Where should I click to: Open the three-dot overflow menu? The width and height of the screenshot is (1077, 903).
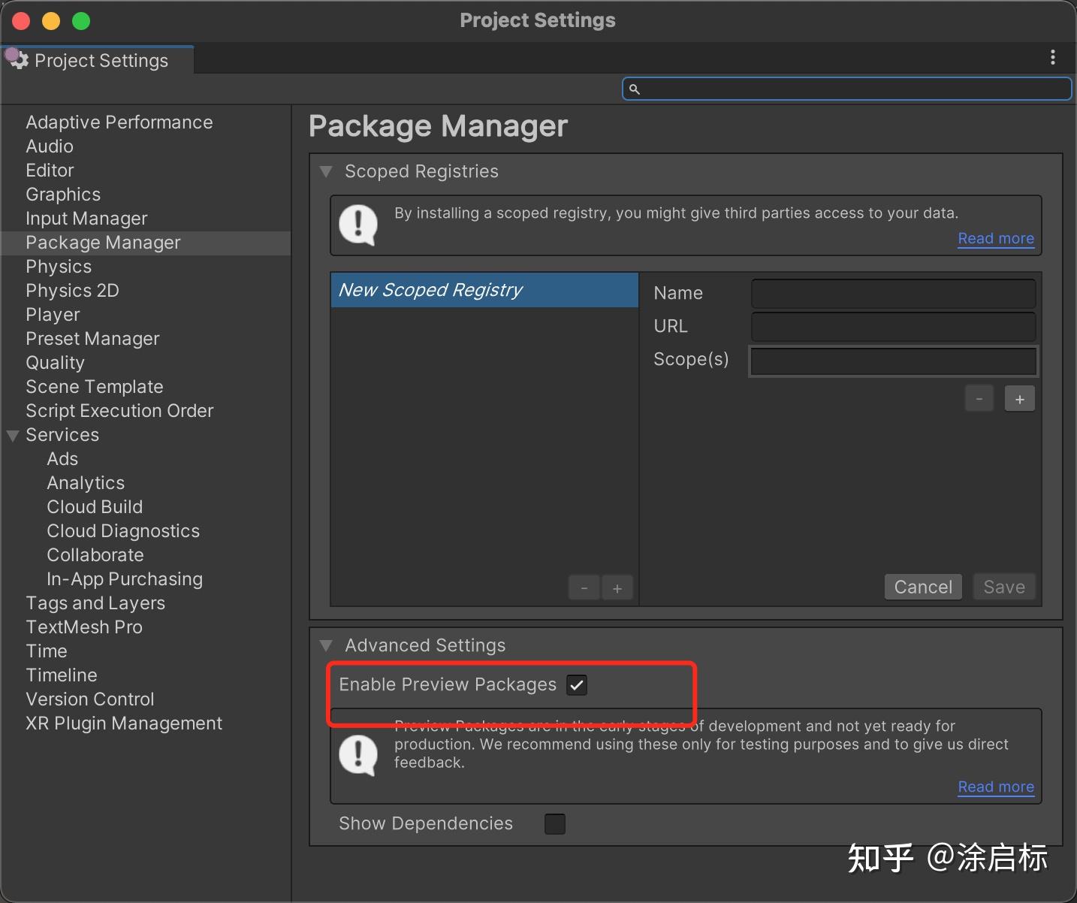[x=1053, y=57]
